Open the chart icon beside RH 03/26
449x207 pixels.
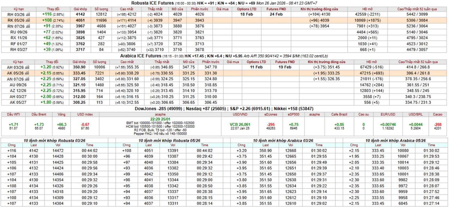click(x=28, y=14)
